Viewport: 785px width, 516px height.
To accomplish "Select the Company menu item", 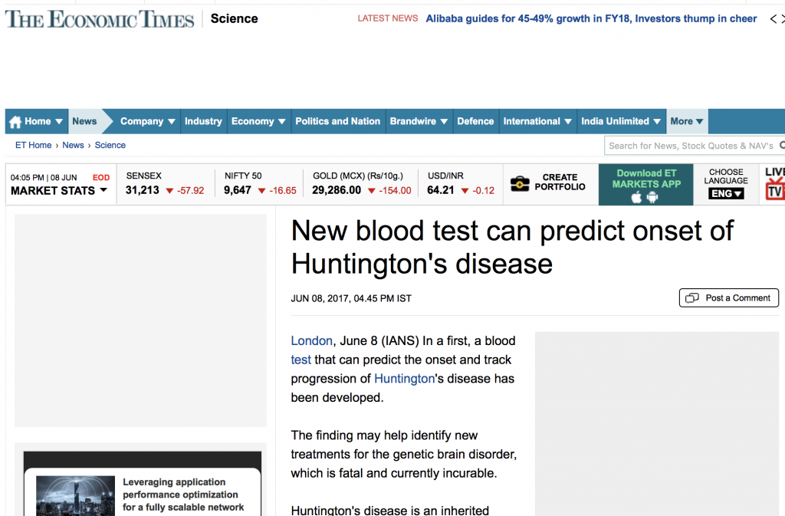I will (142, 120).
